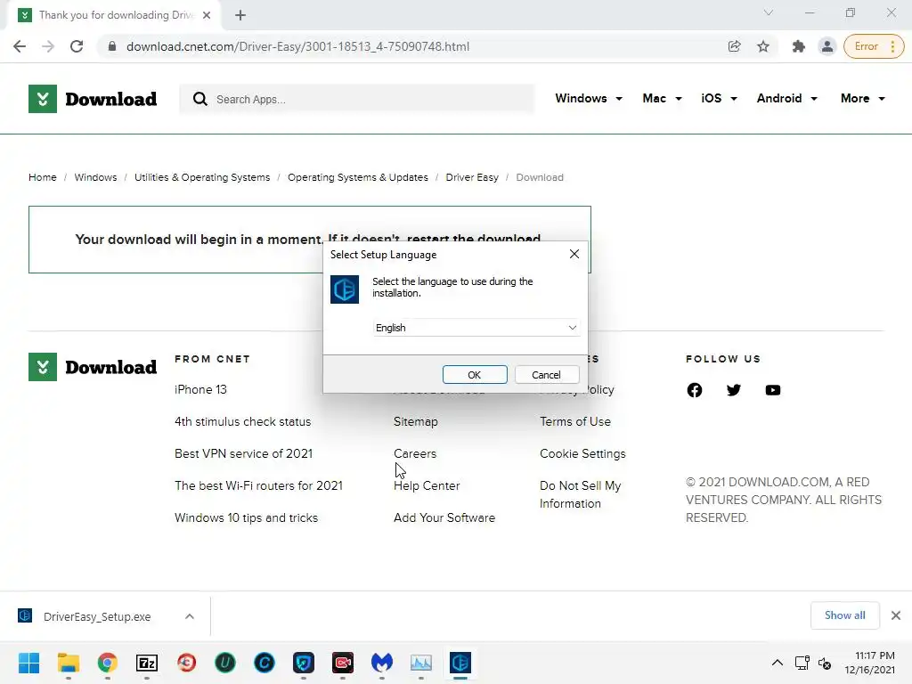Visit the Facebook page via footer icon

[x=695, y=390]
